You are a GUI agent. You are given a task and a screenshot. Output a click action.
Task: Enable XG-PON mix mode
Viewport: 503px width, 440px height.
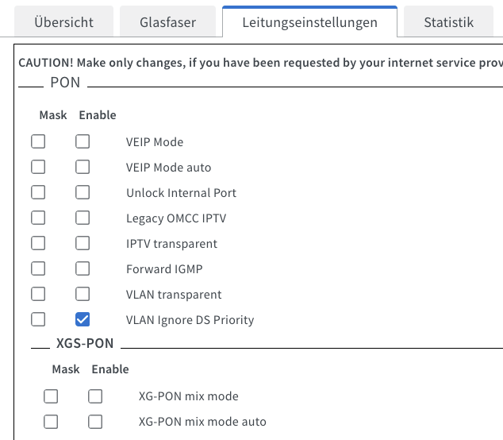(95, 396)
